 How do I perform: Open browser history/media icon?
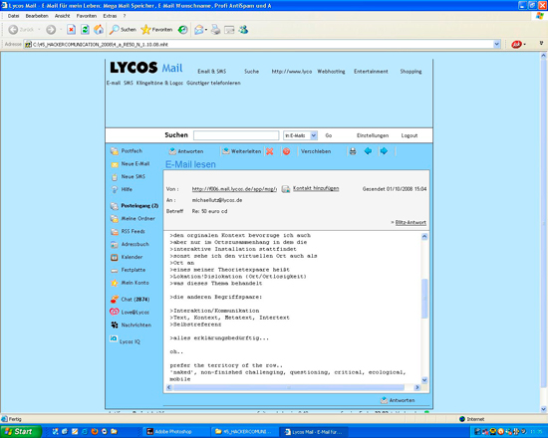pos(182,30)
